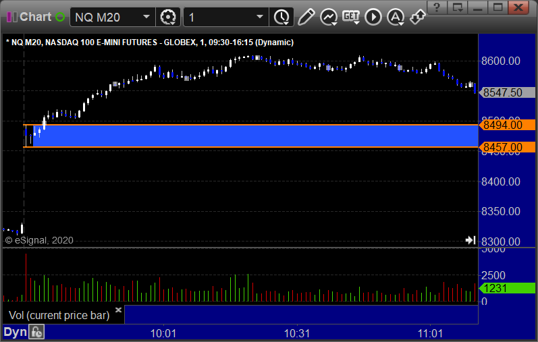Open the help question mark button
The image size is (538, 342).
coord(437,7)
